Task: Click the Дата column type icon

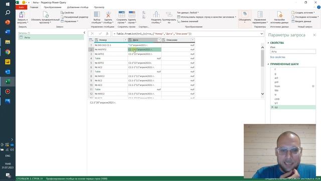Action: tap(130, 40)
